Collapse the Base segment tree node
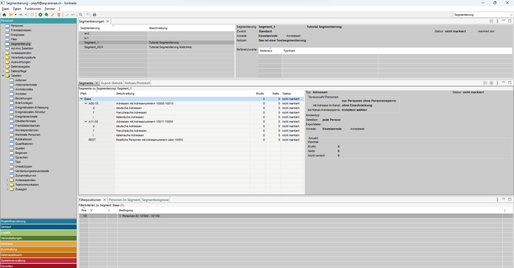Viewport: 514px width, 268px height. 82,99
